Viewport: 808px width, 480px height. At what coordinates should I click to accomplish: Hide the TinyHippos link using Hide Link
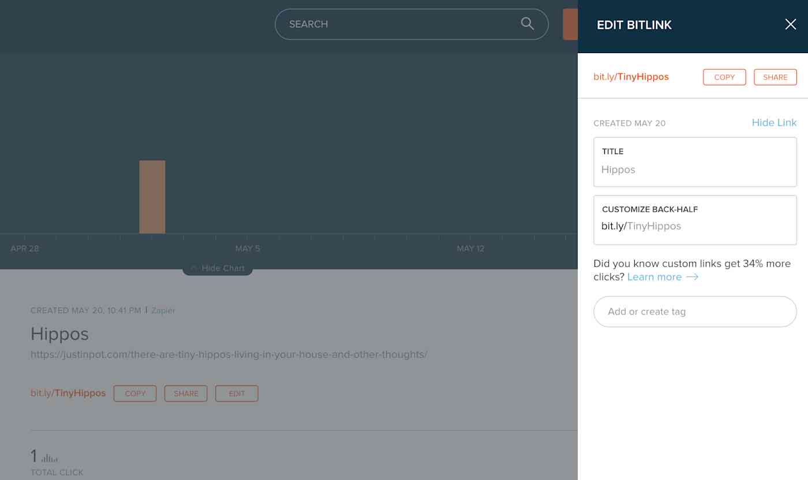click(774, 122)
